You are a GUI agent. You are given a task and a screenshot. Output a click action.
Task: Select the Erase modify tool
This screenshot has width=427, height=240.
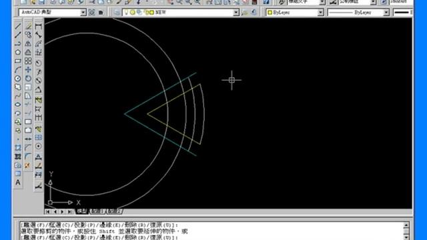[x=28, y=27]
